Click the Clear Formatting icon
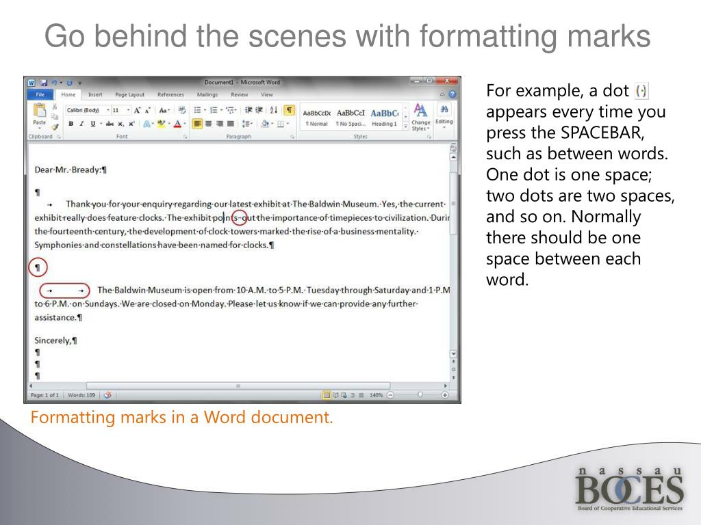Image resolution: width=701 pixels, height=525 pixels. [182, 110]
